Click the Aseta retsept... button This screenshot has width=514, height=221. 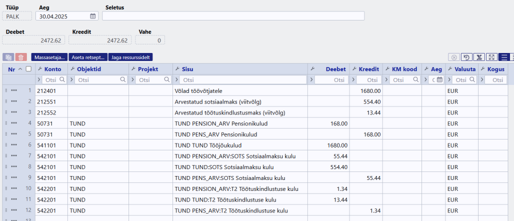coord(88,57)
